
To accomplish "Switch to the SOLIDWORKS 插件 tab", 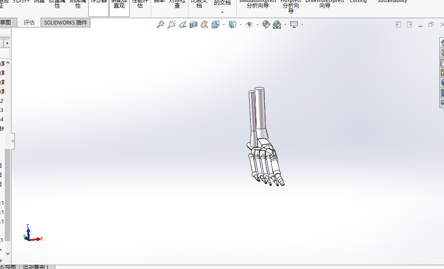I will 65,22.
